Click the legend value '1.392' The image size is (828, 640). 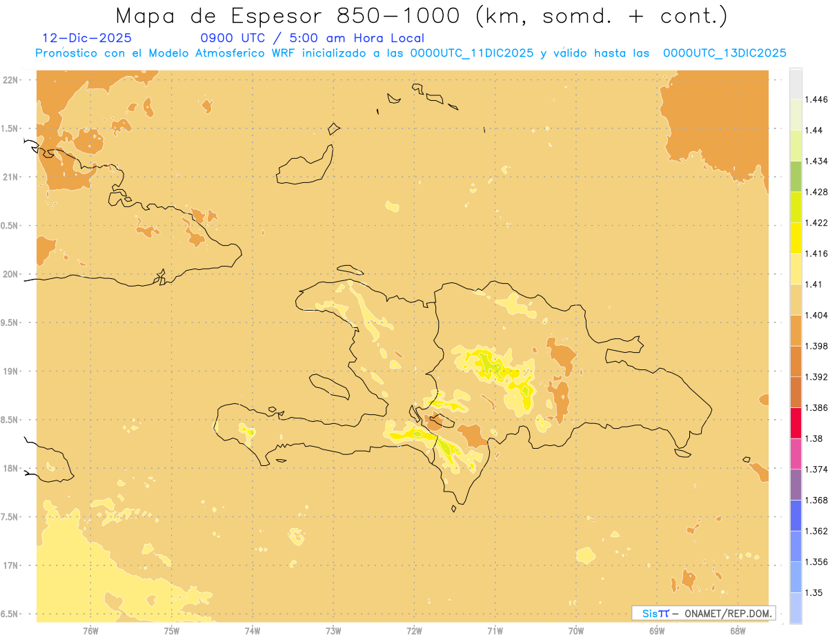click(818, 377)
